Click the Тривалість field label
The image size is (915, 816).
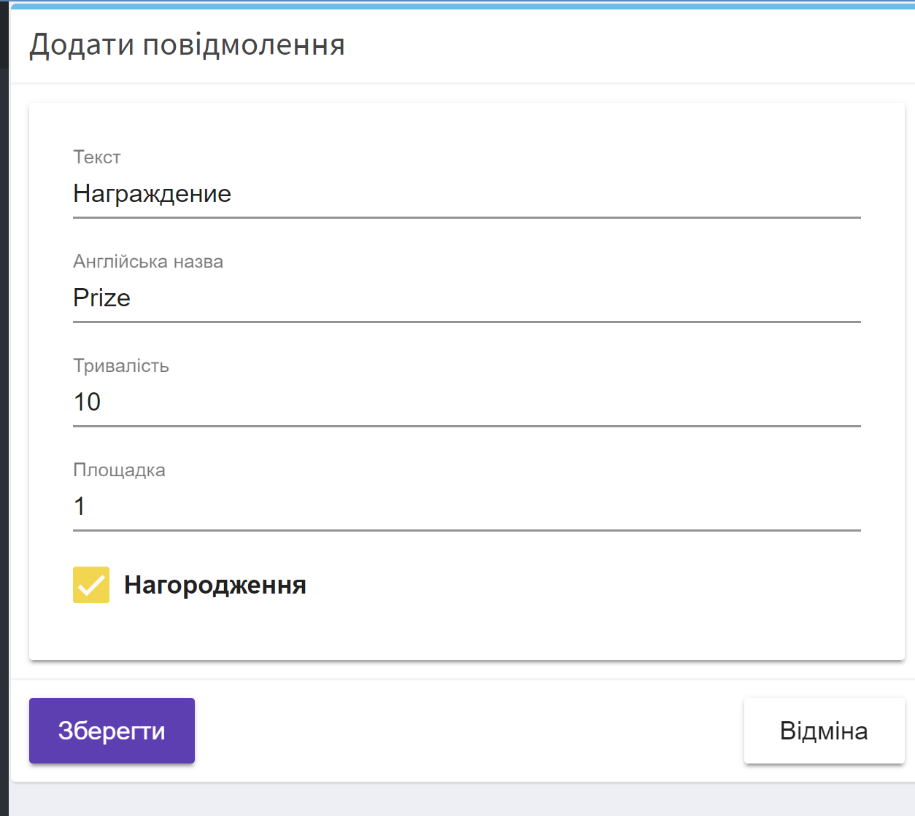120,365
